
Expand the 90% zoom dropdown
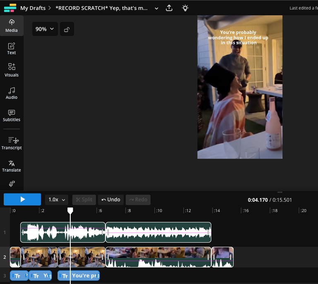coord(45,29)
